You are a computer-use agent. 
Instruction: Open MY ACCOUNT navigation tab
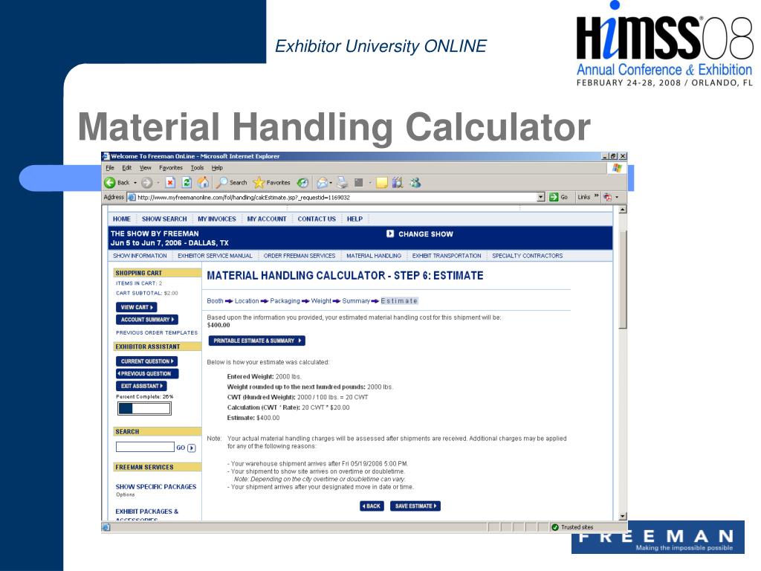coord(267,219)
